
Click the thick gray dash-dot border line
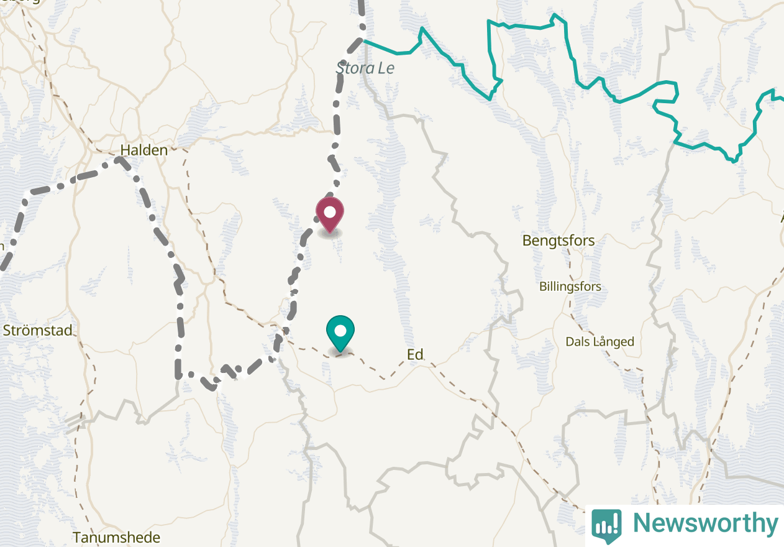pyautogui.click(x=179, y=323)
